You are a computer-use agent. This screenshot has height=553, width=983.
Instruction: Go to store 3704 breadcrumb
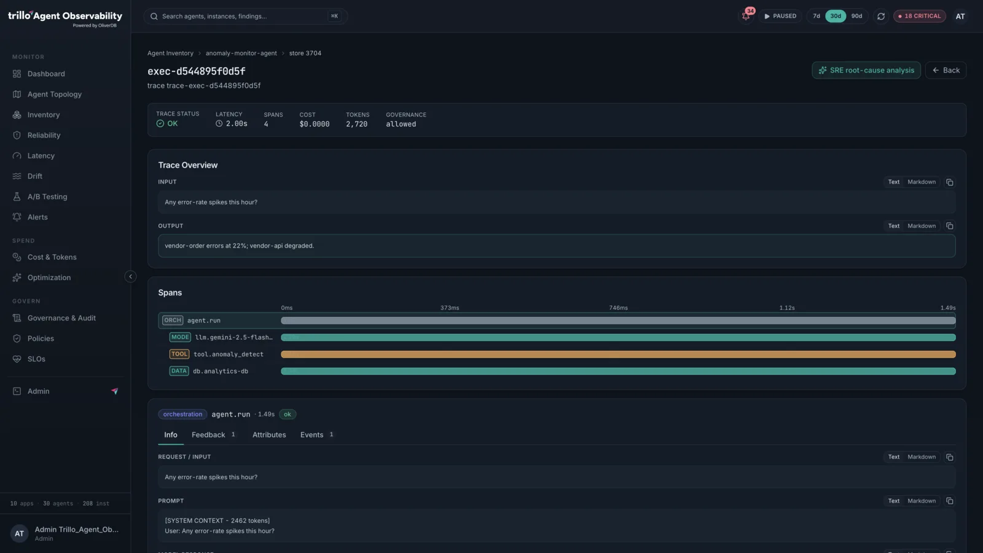click(305, 53)
